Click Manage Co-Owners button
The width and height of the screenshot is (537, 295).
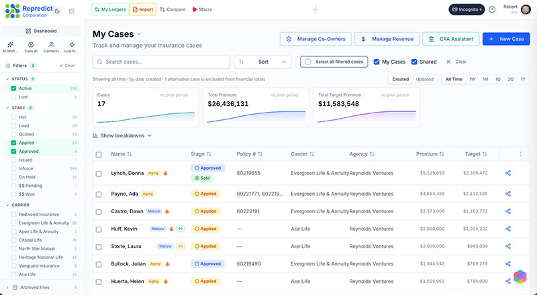(x=315, y=39)
